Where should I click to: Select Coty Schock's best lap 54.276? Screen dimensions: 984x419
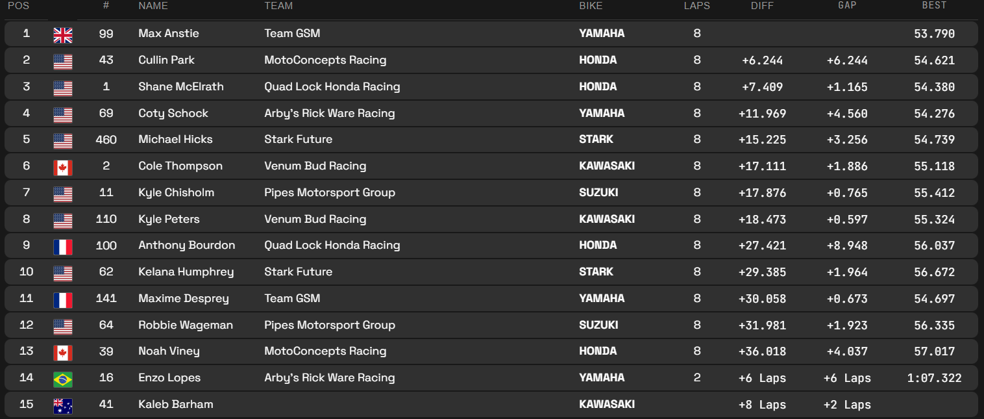(934, 114)
